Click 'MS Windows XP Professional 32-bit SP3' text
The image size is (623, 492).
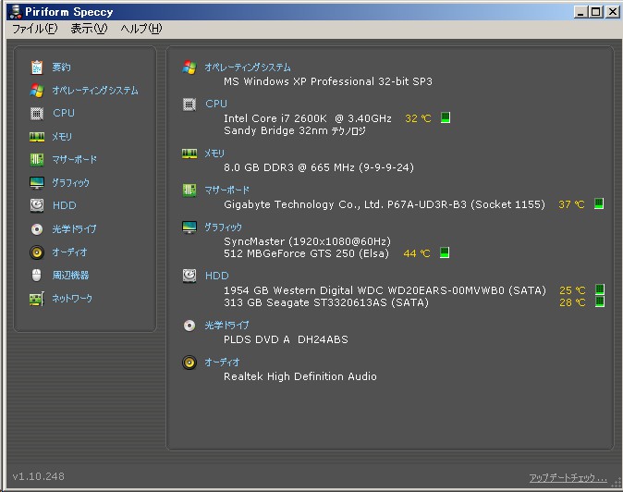coord(328,81)
